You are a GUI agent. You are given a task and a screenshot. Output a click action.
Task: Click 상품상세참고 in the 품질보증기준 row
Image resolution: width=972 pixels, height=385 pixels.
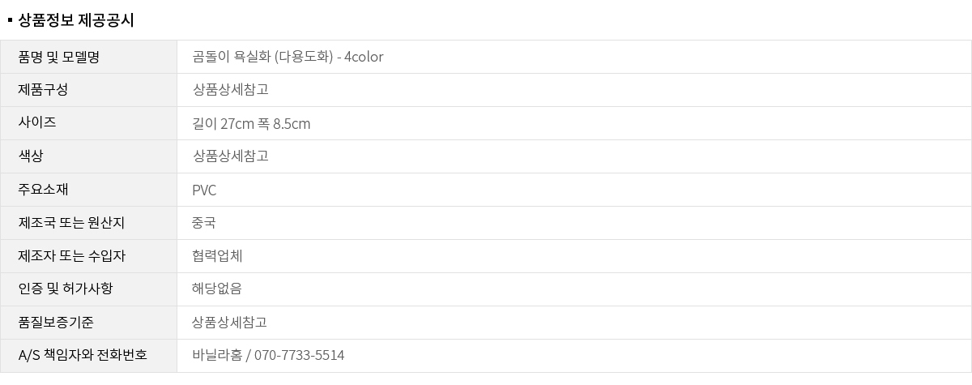point(230,323)
